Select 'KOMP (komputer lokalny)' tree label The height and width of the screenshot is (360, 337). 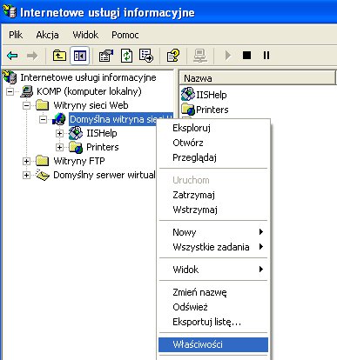89,91
